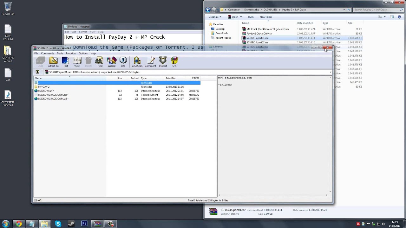The height and width of the screenshot is (228, 406).
Task: Click the Avira antivirus tray icon
Action: pyautogui.click(x=358, y=224)
